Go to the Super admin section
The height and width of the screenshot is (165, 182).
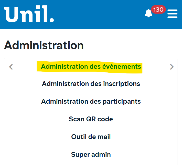pyautogui.click(x=91, y=154)
